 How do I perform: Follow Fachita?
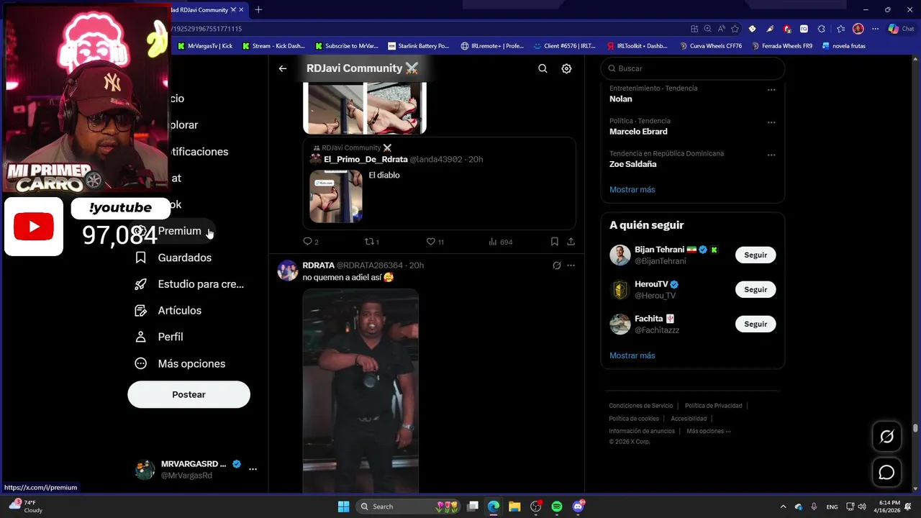756,324
